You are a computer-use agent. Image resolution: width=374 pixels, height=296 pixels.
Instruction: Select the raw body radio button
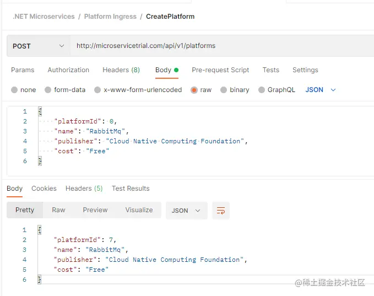tap(194, 90)
